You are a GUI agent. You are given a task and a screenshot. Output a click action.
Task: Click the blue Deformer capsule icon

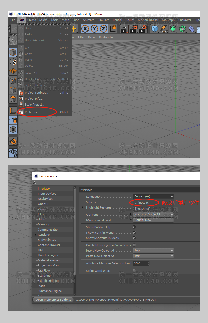[x=192, y=29]
